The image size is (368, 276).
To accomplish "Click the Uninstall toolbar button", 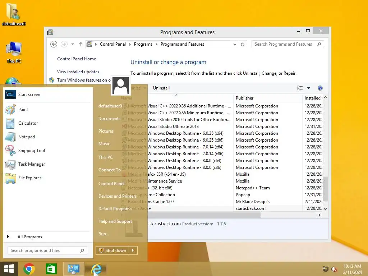I will click(x=161, y=88).
